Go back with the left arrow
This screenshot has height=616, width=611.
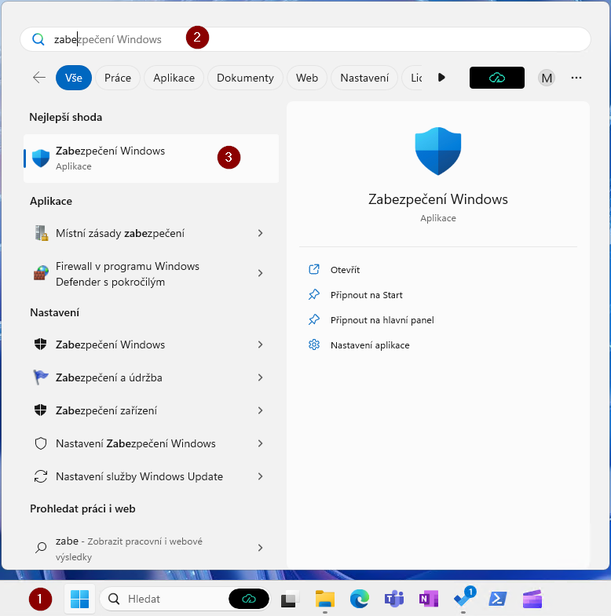39,78
